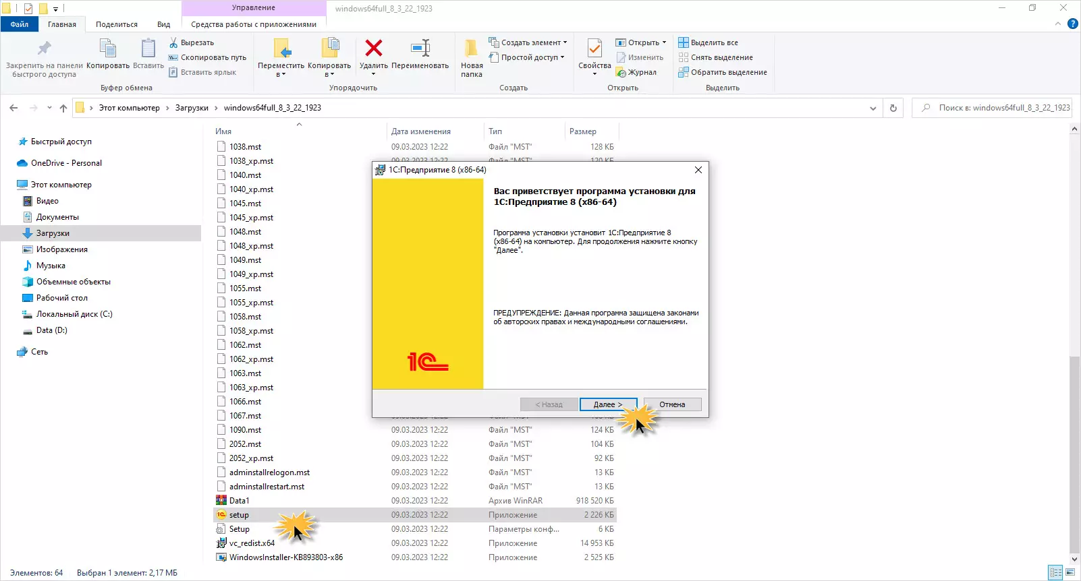Click Загрузки in the address breadcrumb
Viewport: 1081px width, 581px height.
click(192, 108)
